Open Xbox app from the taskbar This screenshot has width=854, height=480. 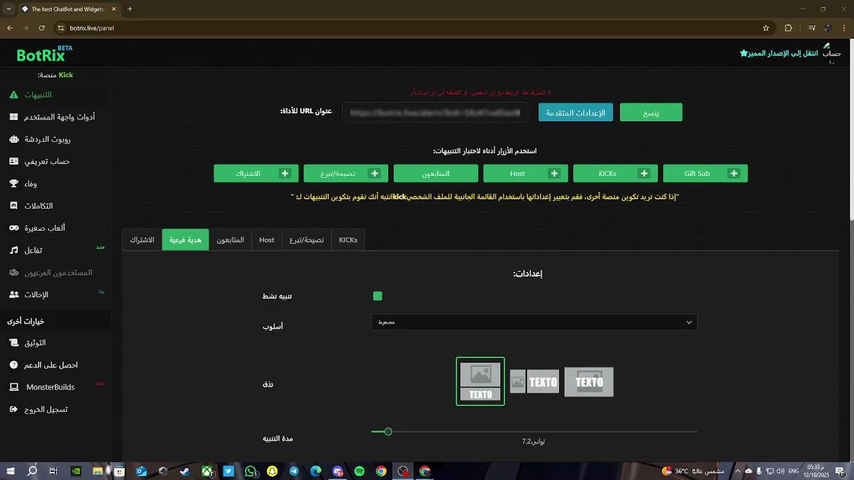[207, 471]
